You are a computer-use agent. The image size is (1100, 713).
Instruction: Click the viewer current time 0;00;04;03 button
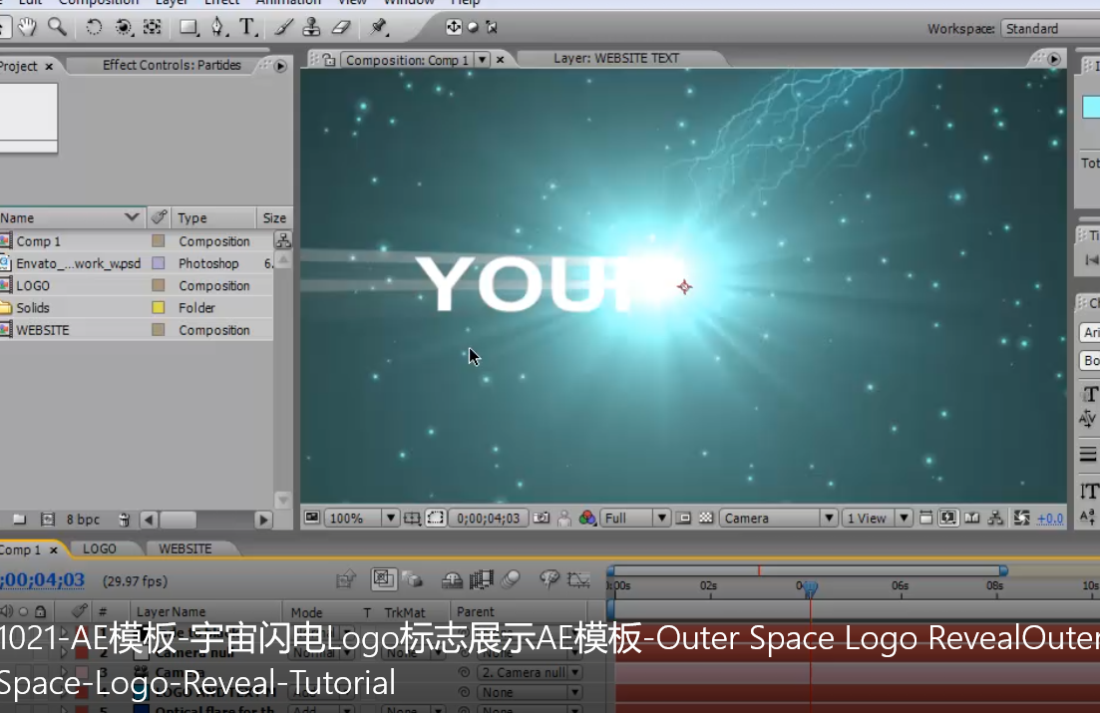click(489, 518)
